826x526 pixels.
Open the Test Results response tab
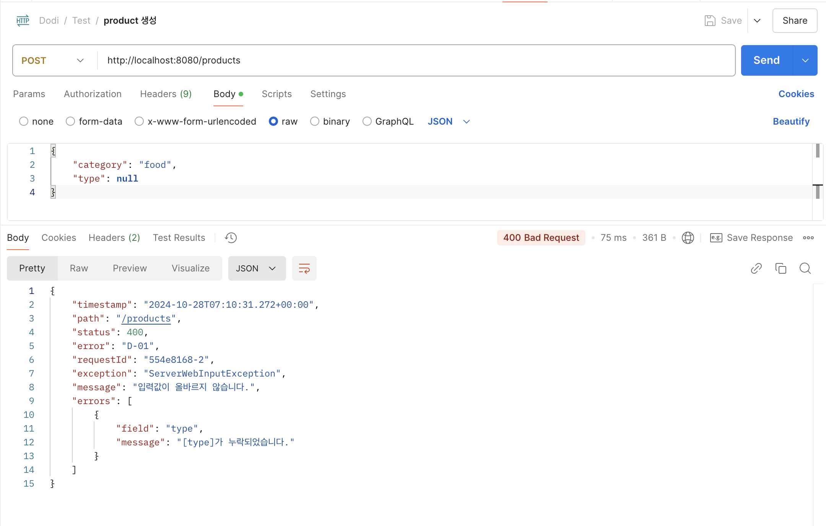pyautogui.click(x=179, y=238)
